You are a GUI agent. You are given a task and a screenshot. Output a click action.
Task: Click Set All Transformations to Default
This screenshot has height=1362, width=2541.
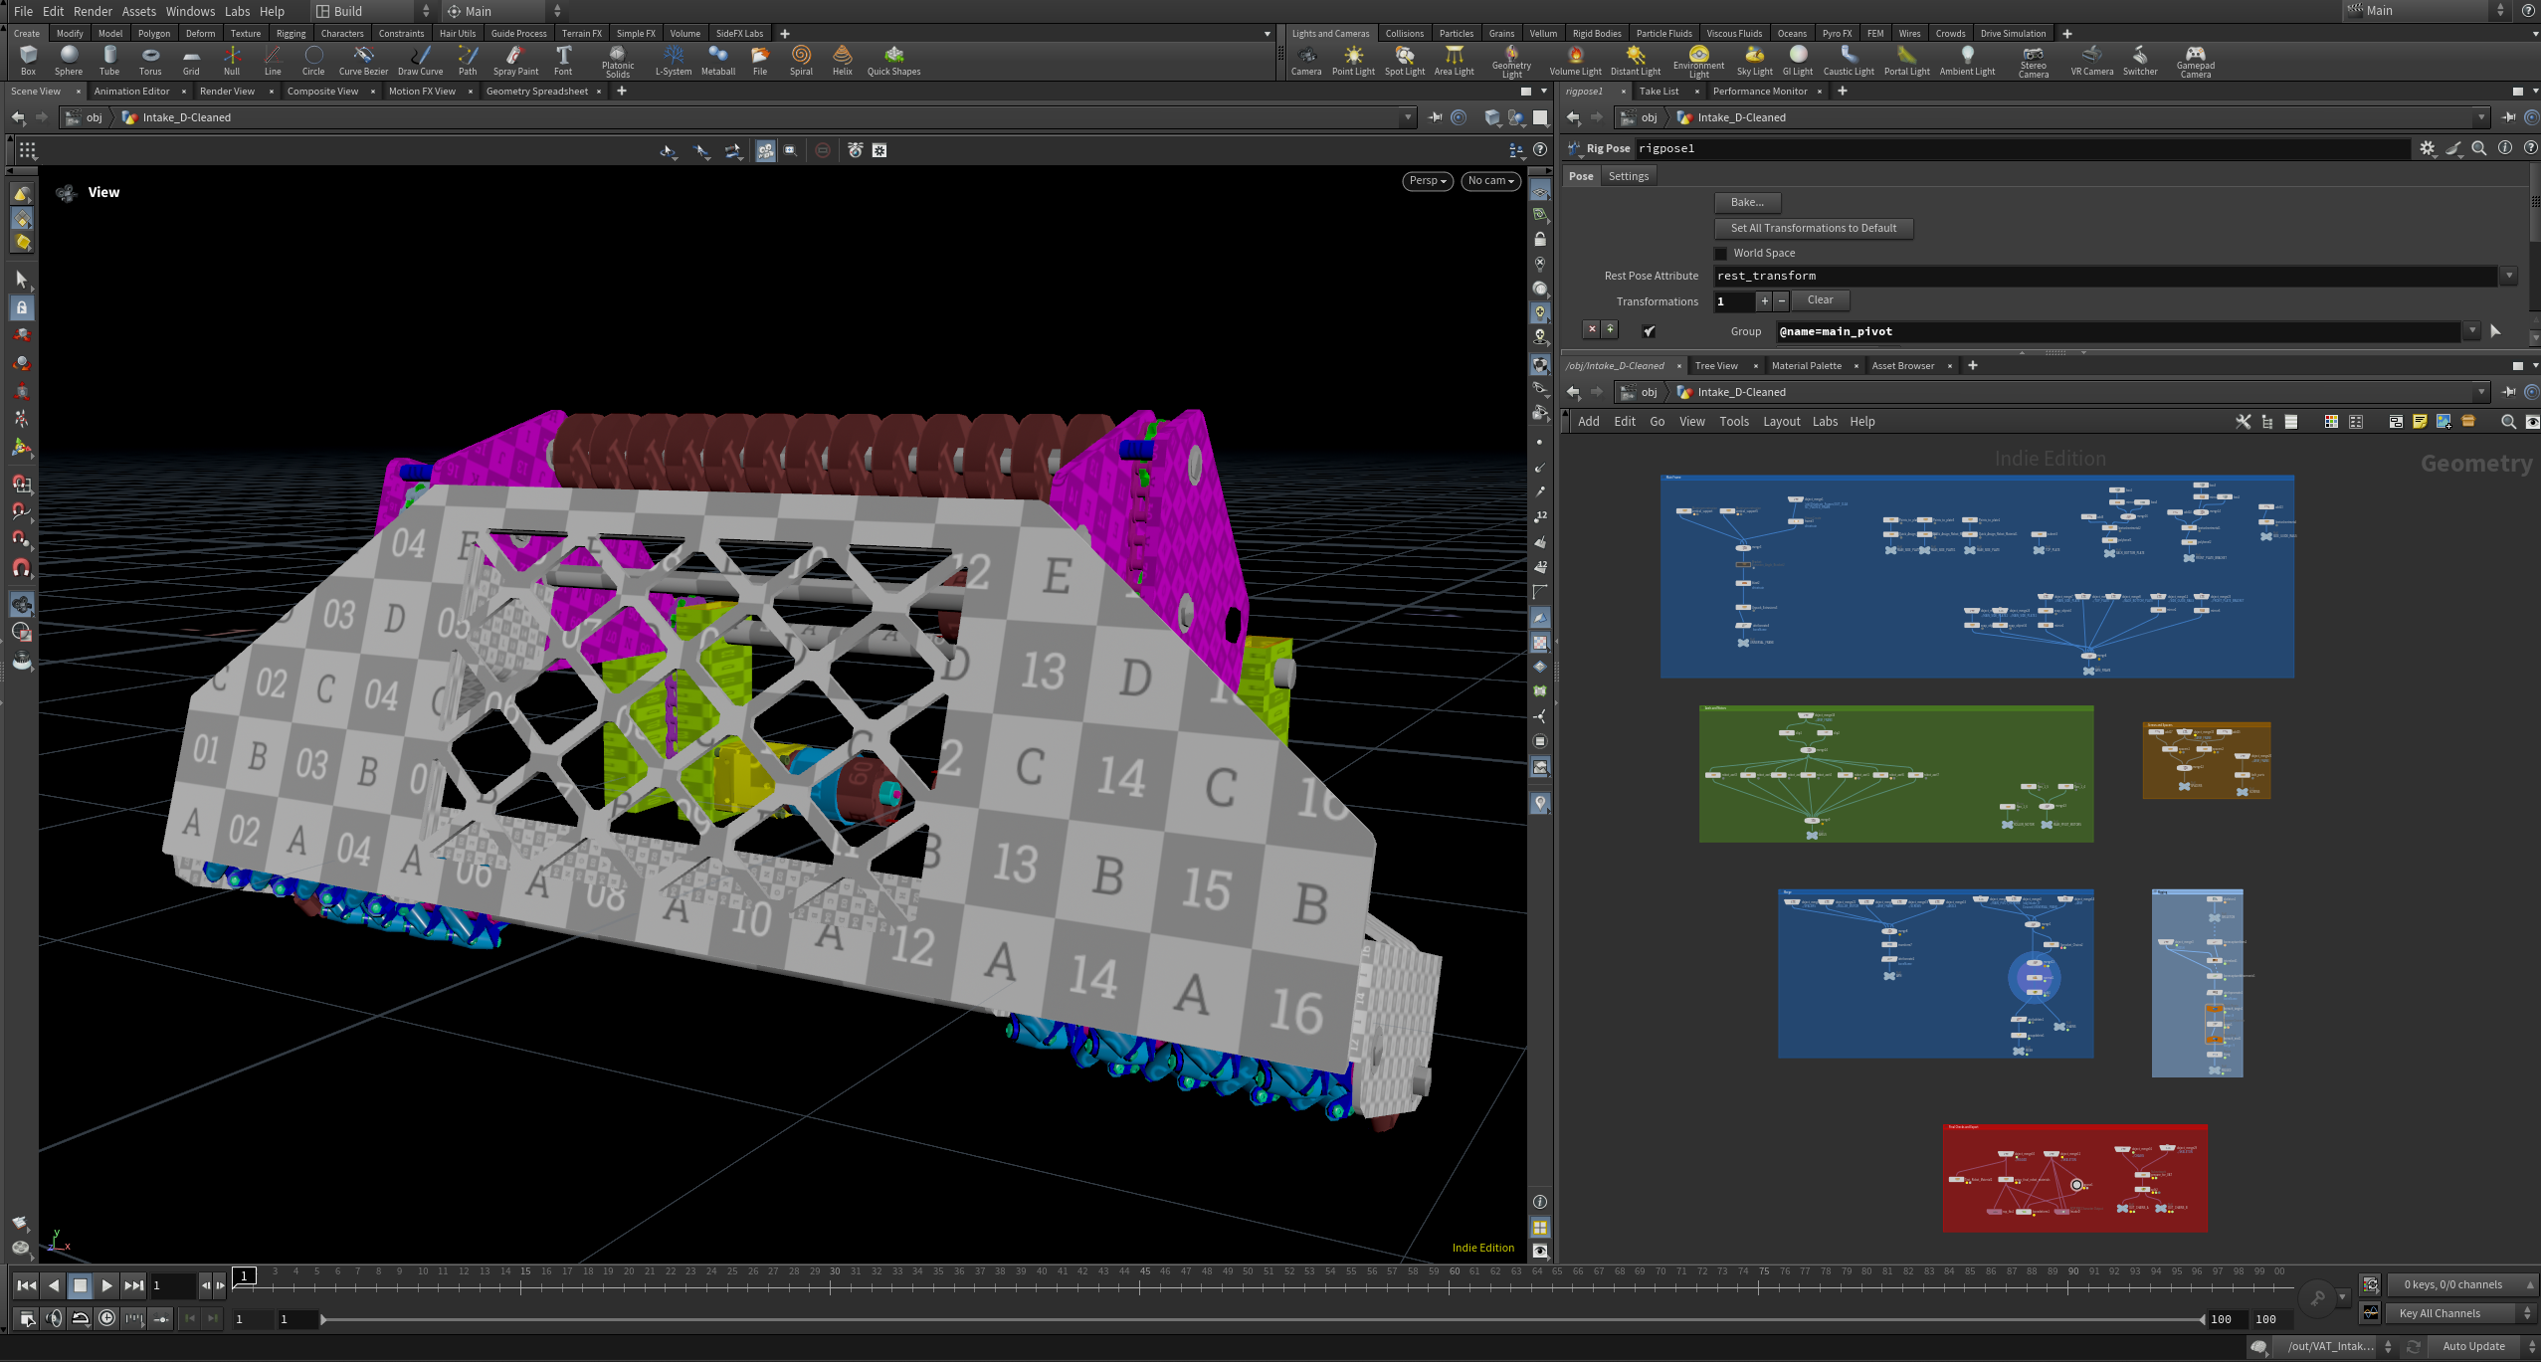(1814, 229)
